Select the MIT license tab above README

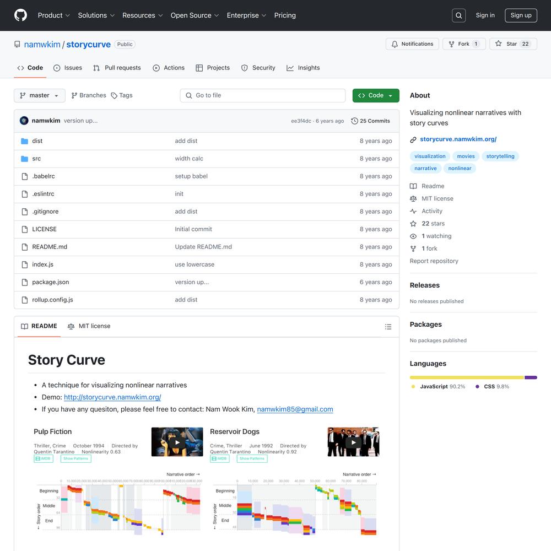[x=89, y=326]
